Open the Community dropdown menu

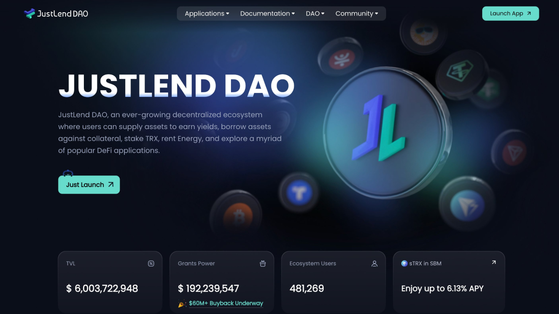[x=357, y=14]
